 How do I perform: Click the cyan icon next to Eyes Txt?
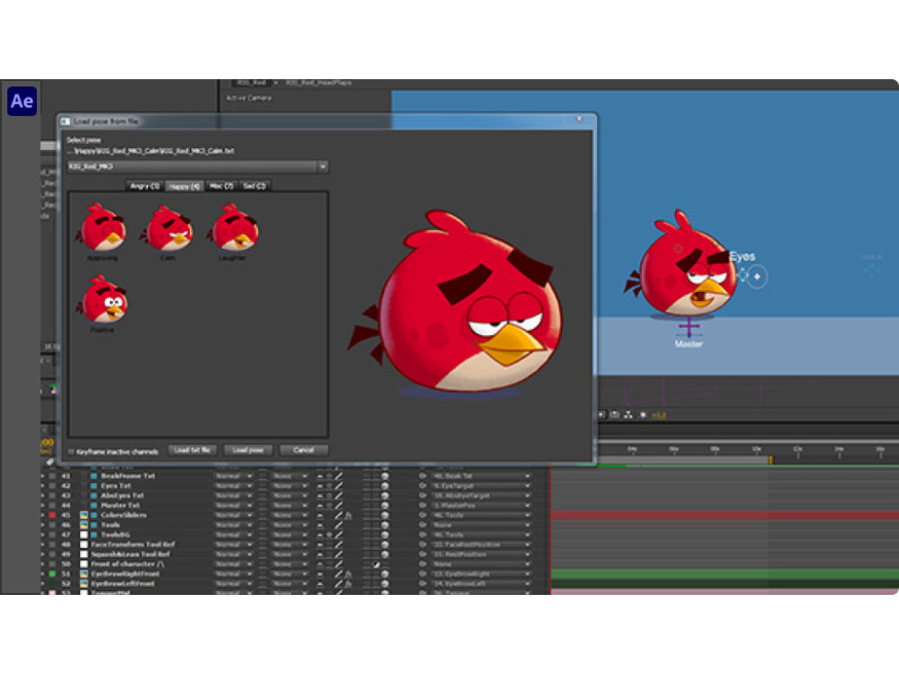[93, 486]
